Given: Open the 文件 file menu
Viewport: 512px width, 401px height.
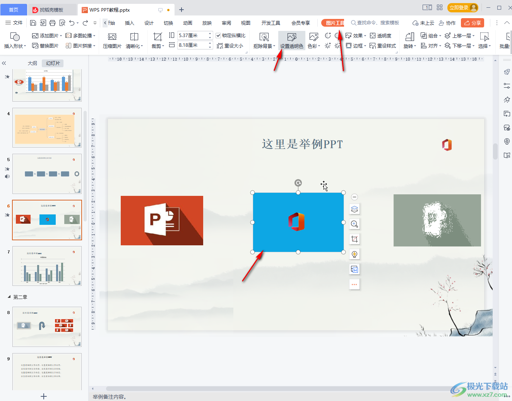Looking at the screenshot, I should pos(14,23).
